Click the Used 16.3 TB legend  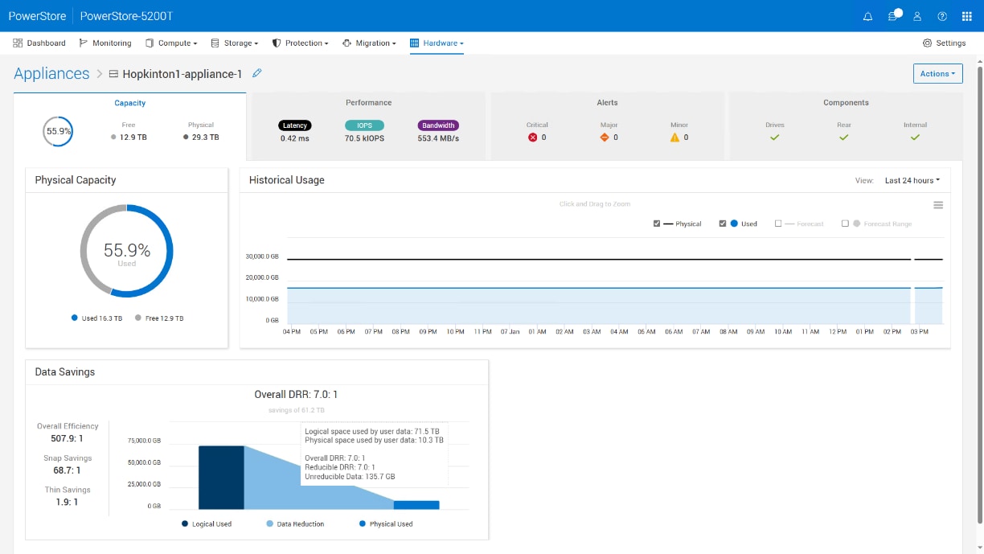96,318
